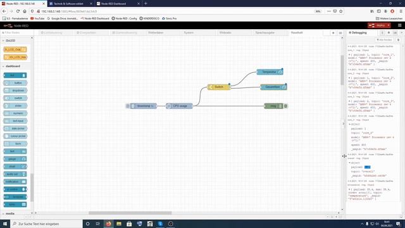The height and width of the screenshot is (228, 405).
Task: Collapse the expanded core_4 object in debug
Action: tap(350, 124)
